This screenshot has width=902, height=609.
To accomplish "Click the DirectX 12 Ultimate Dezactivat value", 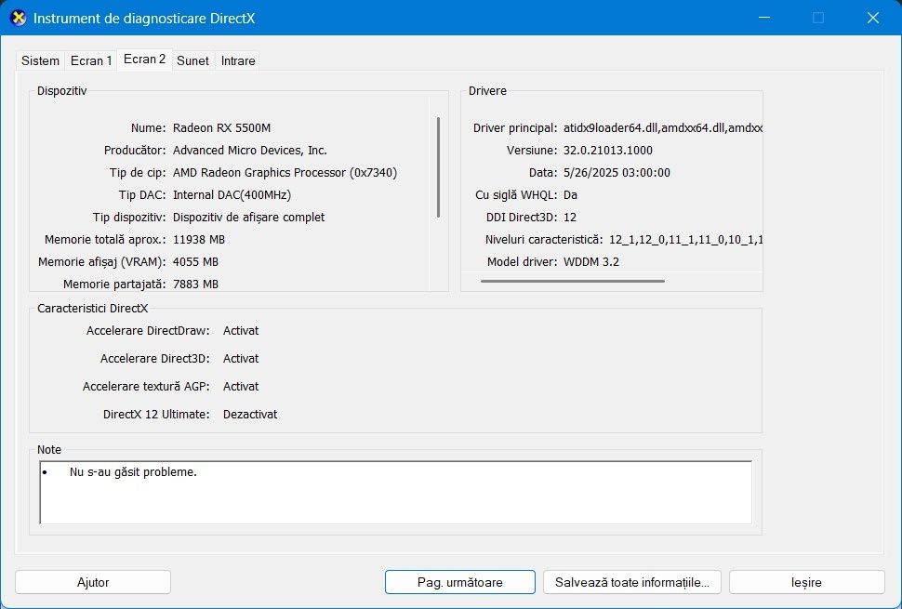I will pos(250,414).
